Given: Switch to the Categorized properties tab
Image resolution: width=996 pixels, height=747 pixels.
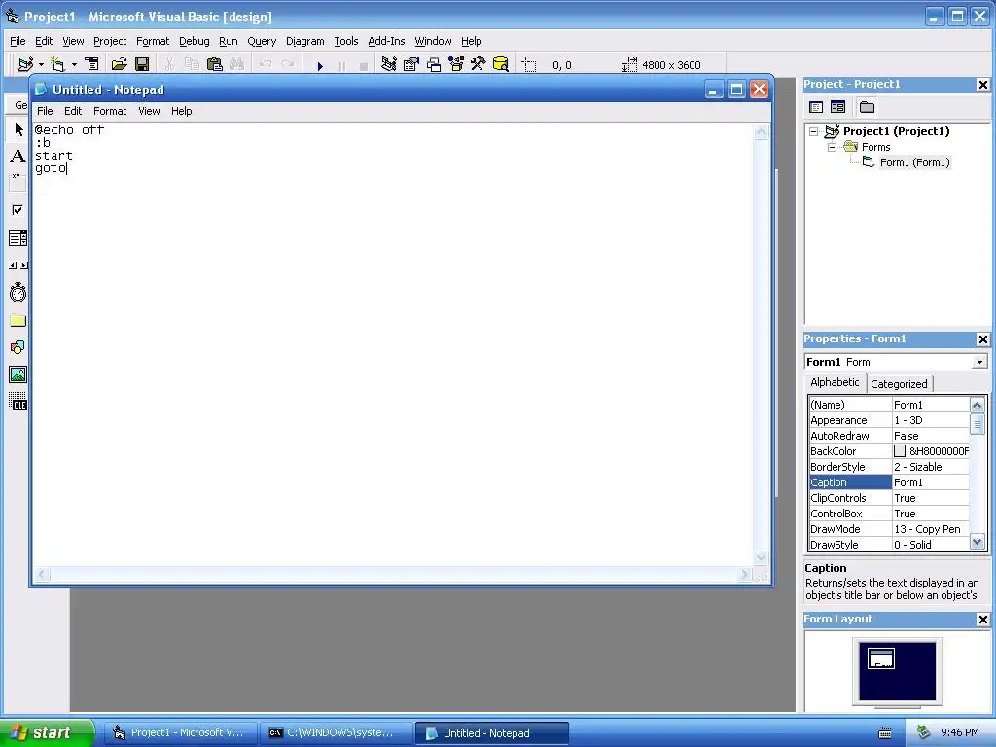Looking at the screenshot, I should (899, 383).
